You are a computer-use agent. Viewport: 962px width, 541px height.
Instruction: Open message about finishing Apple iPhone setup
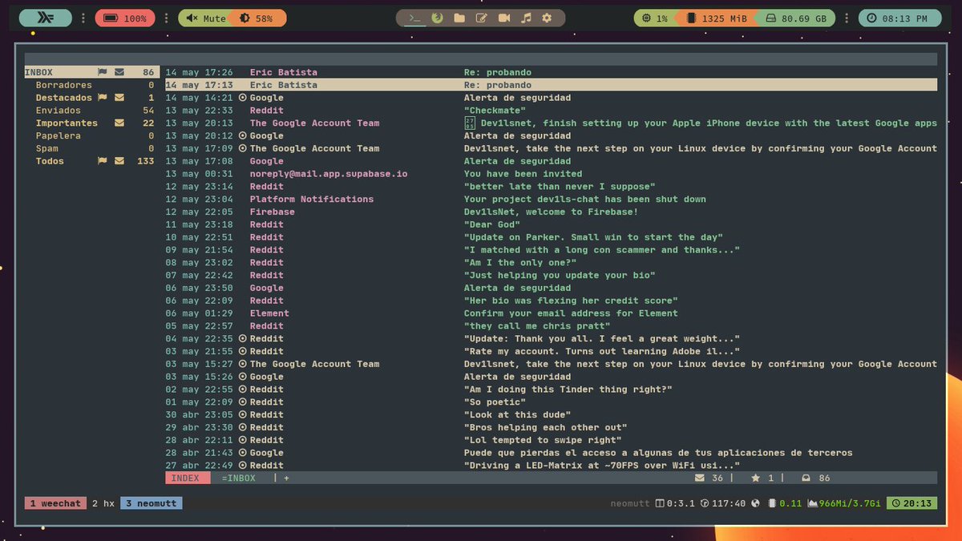[x=551, y=123]
